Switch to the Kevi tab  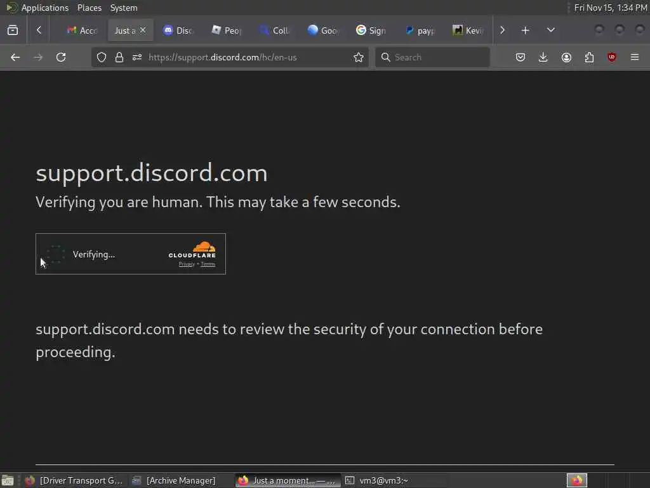click(x=468, y=30)
